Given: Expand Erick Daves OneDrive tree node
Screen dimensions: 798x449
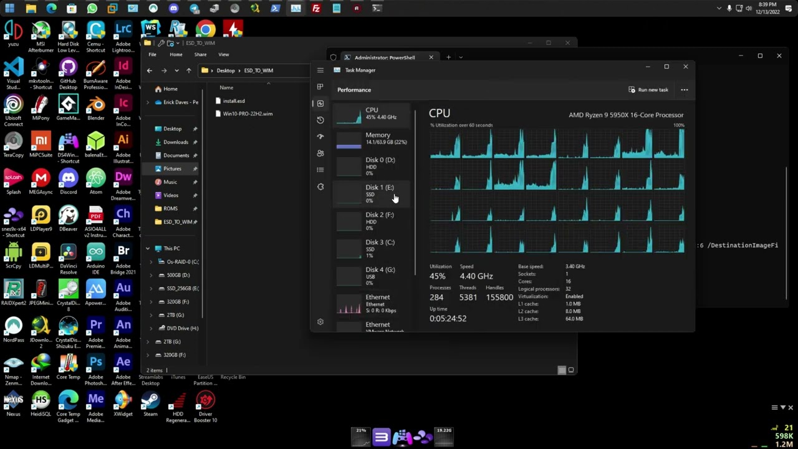Looking at the screenshot, I should coord(148,102).
